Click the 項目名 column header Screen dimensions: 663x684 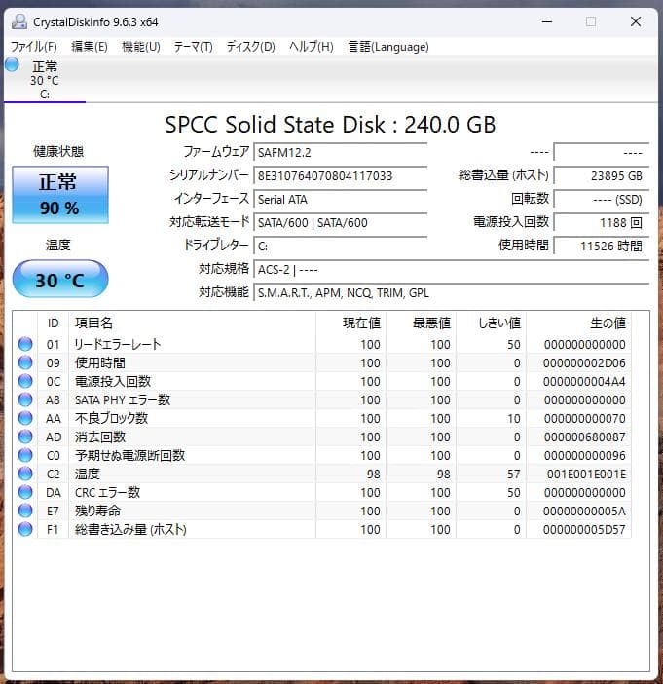pos(192,323)
